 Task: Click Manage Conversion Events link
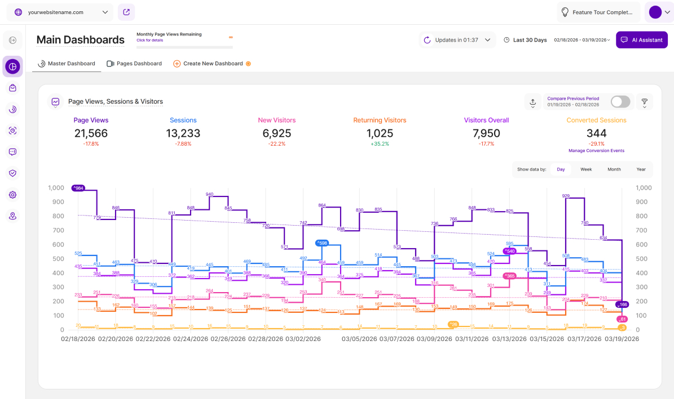coord(596,151)
